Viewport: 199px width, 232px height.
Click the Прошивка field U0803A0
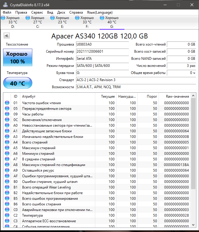click(103, 44)
